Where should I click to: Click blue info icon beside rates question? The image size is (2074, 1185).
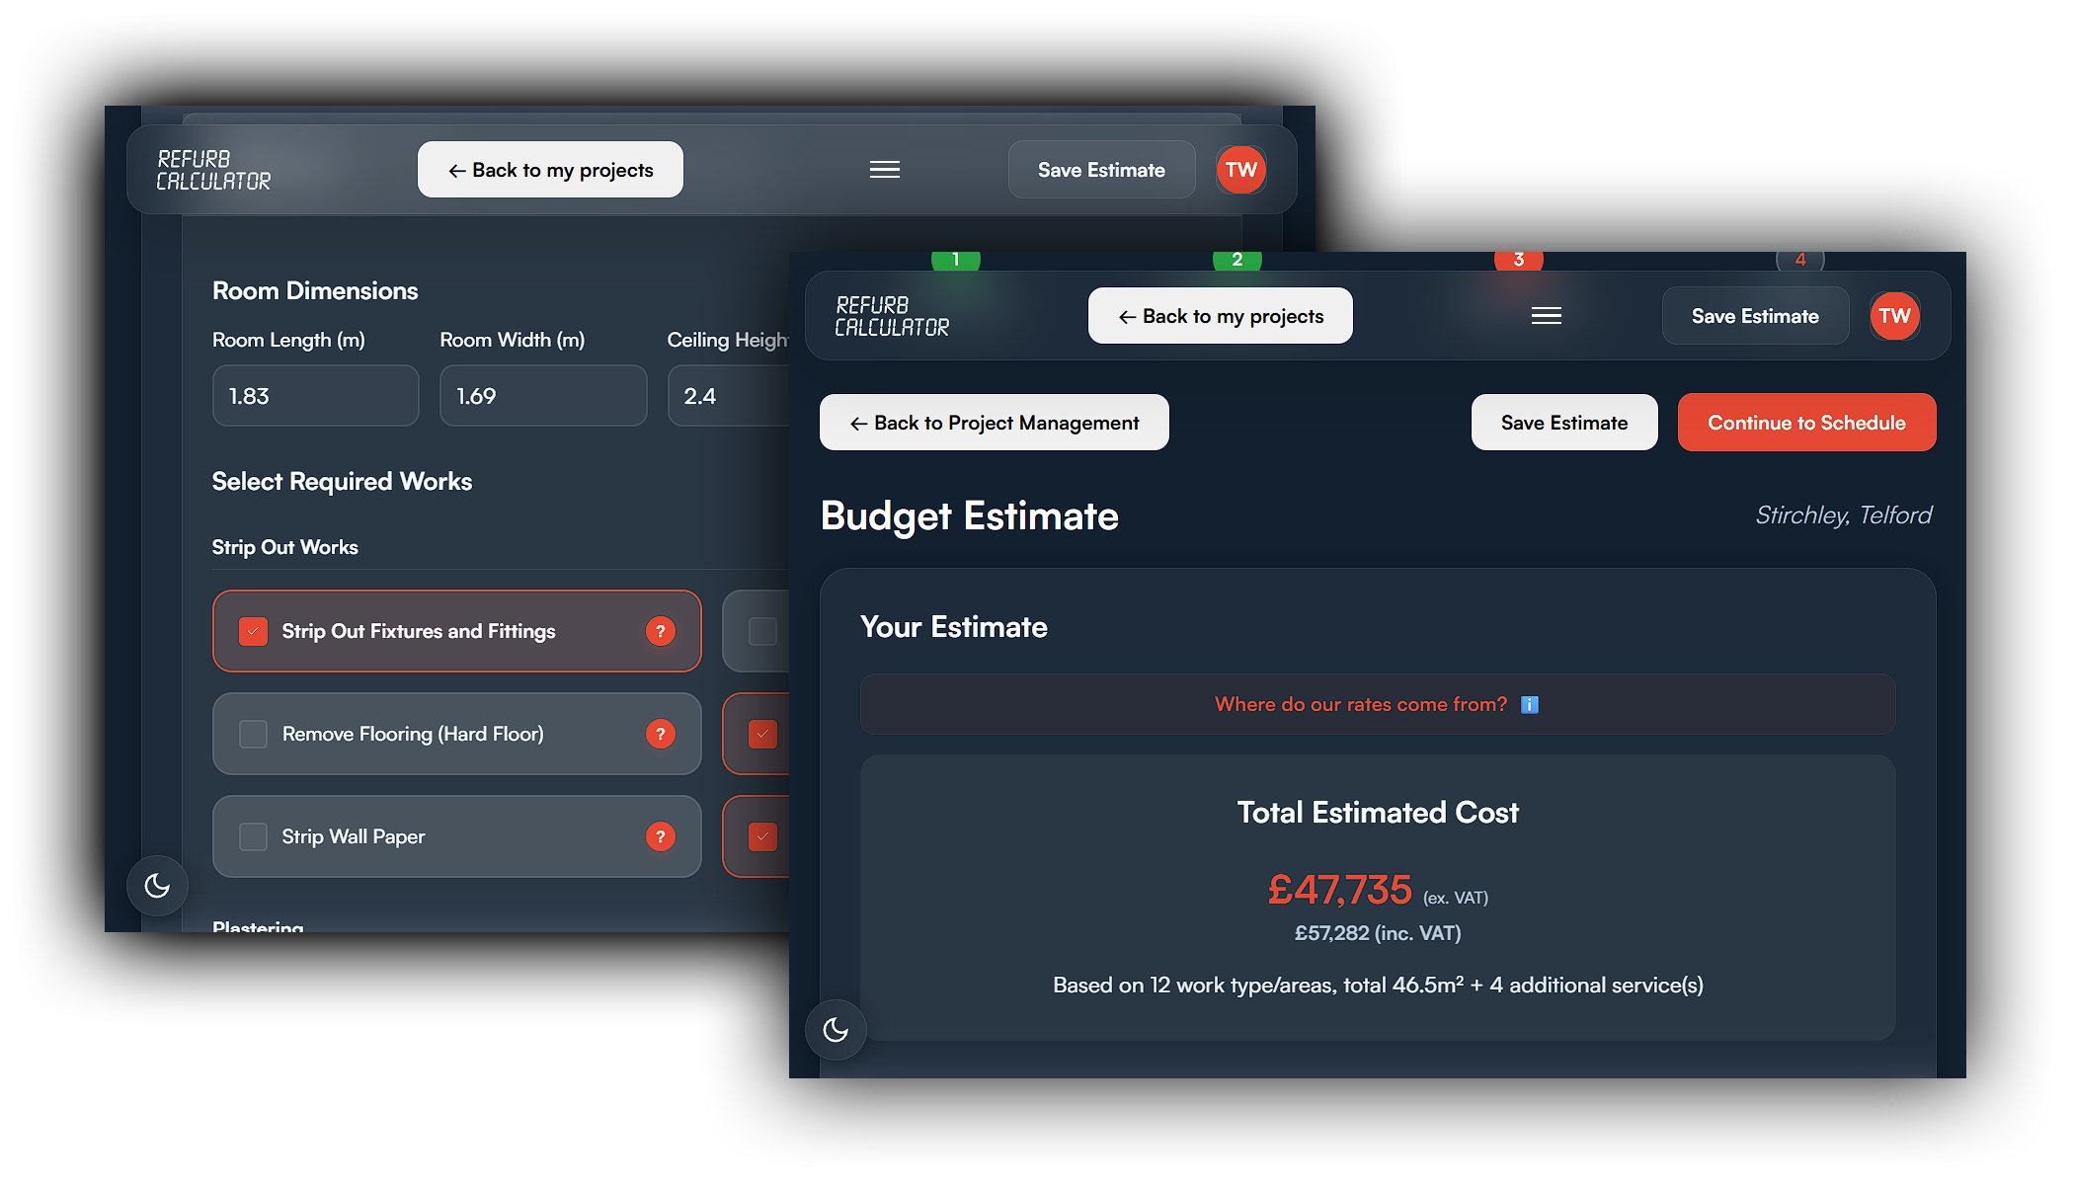coord(1529,705)
